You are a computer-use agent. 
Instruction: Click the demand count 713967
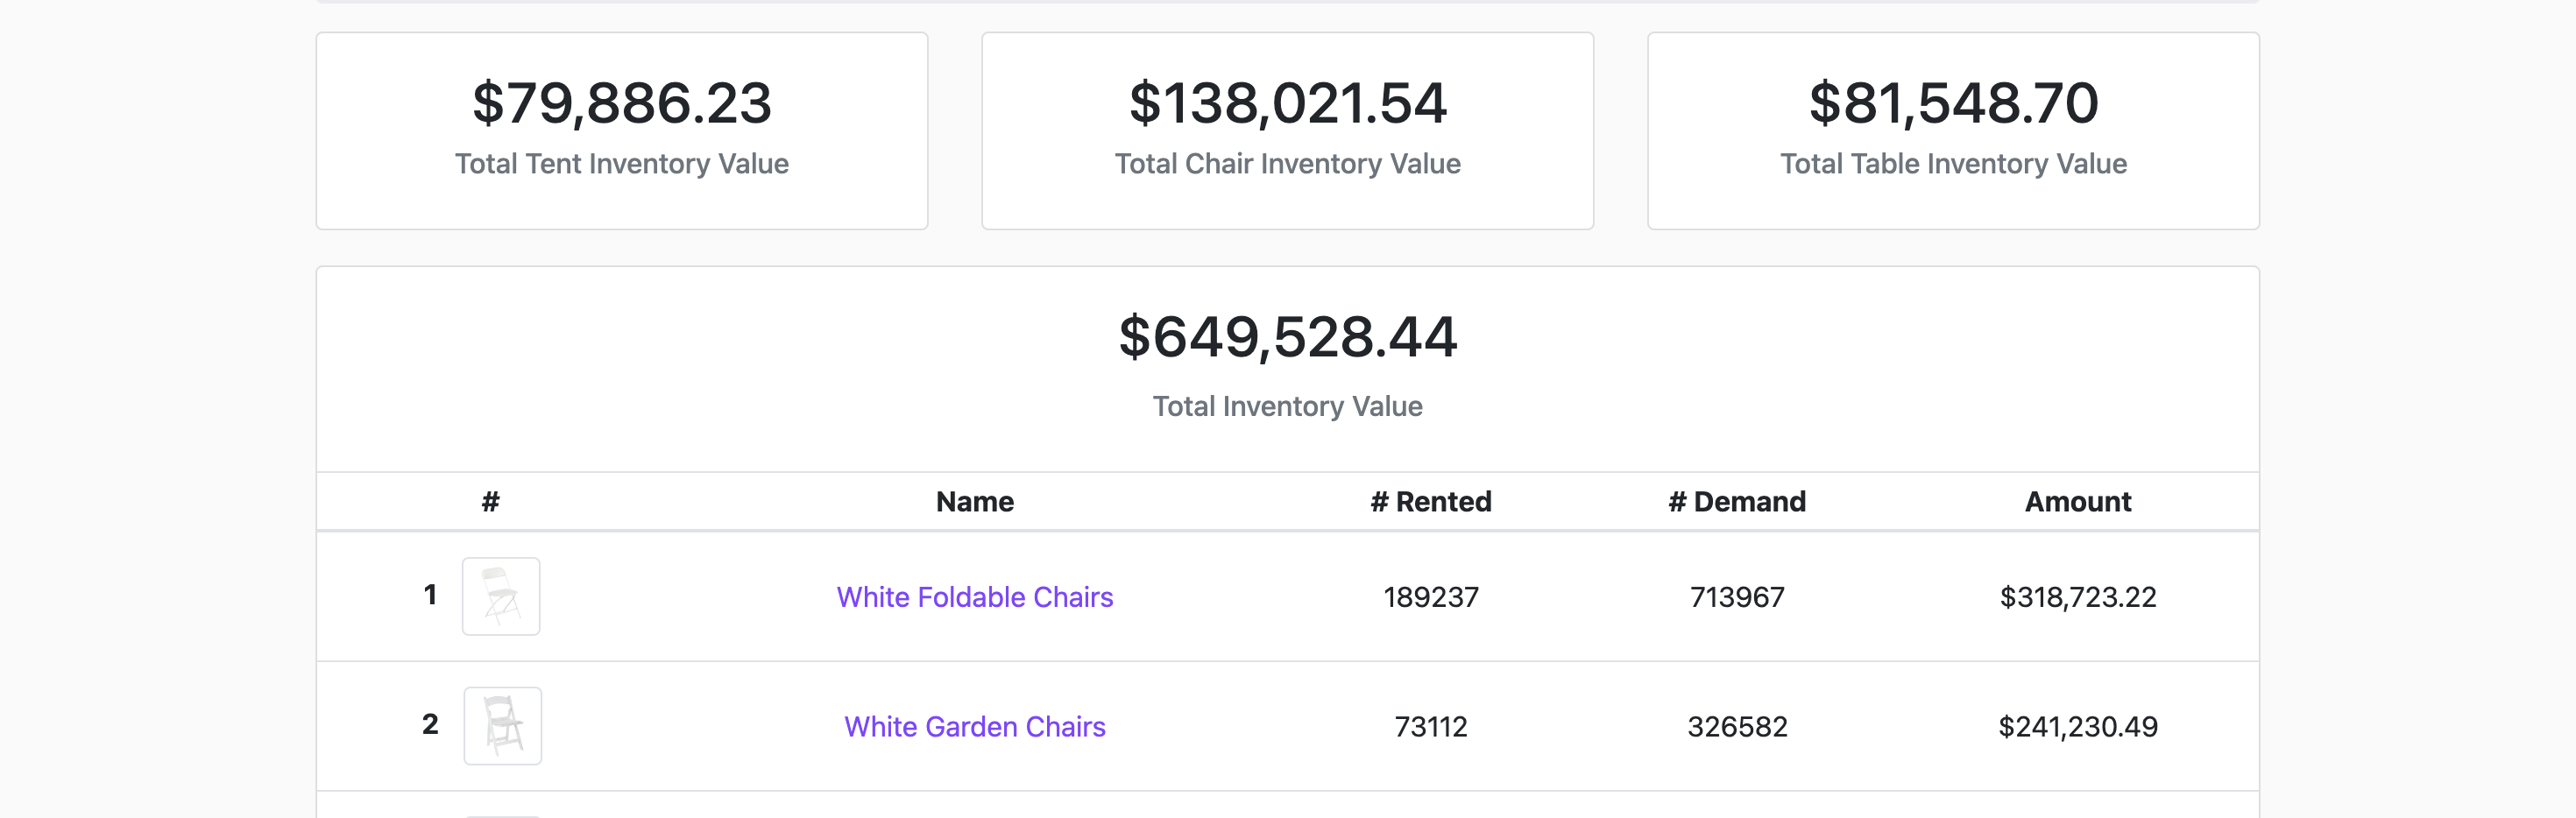[1737, 597]
